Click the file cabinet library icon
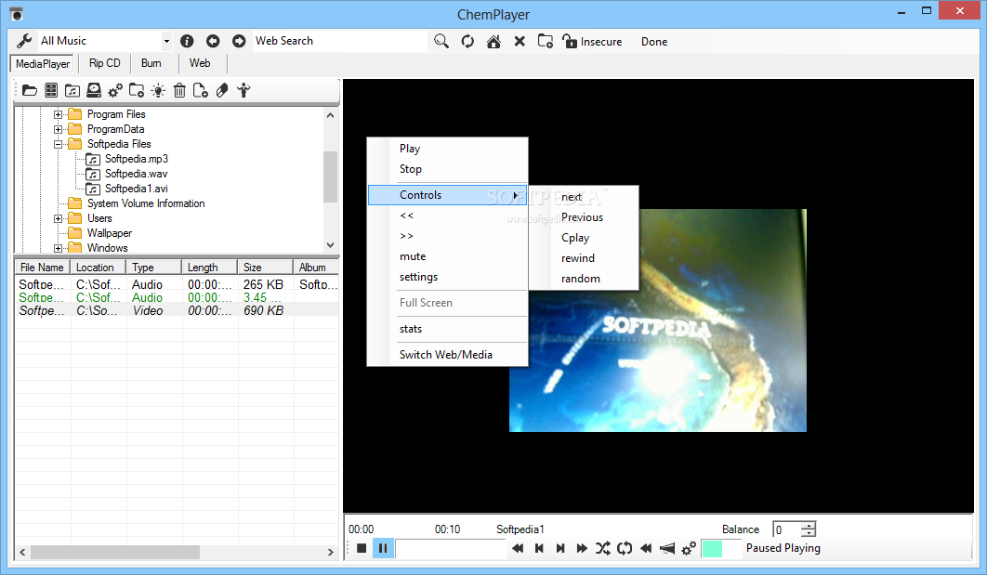 [51, 91]
